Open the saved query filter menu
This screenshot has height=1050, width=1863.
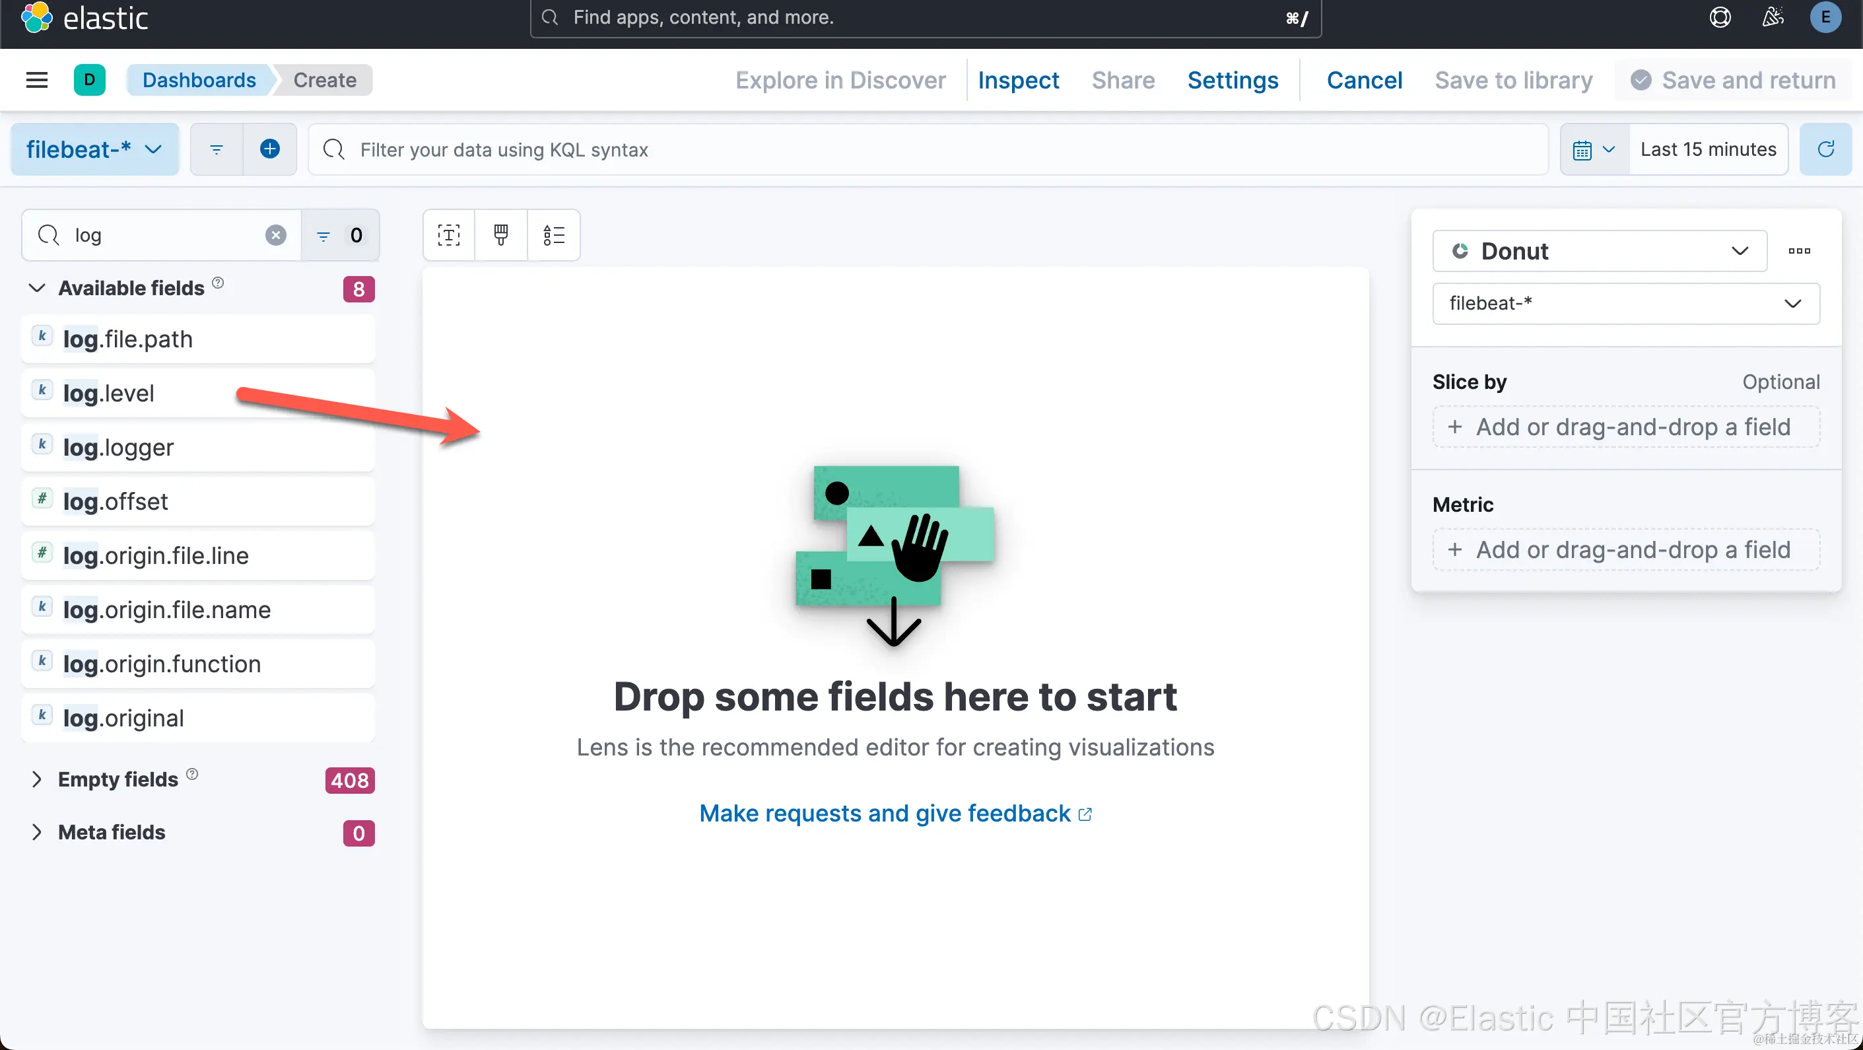coord(217,149)
